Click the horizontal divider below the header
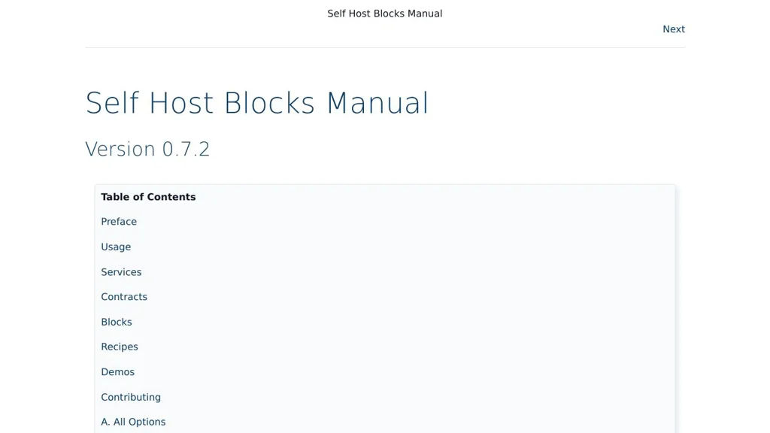 [x=385, y=47]
